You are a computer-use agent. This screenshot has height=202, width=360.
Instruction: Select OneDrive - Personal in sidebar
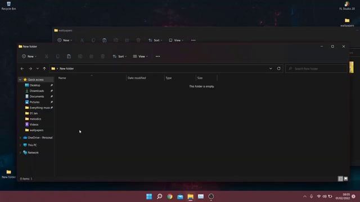point(40,137)
